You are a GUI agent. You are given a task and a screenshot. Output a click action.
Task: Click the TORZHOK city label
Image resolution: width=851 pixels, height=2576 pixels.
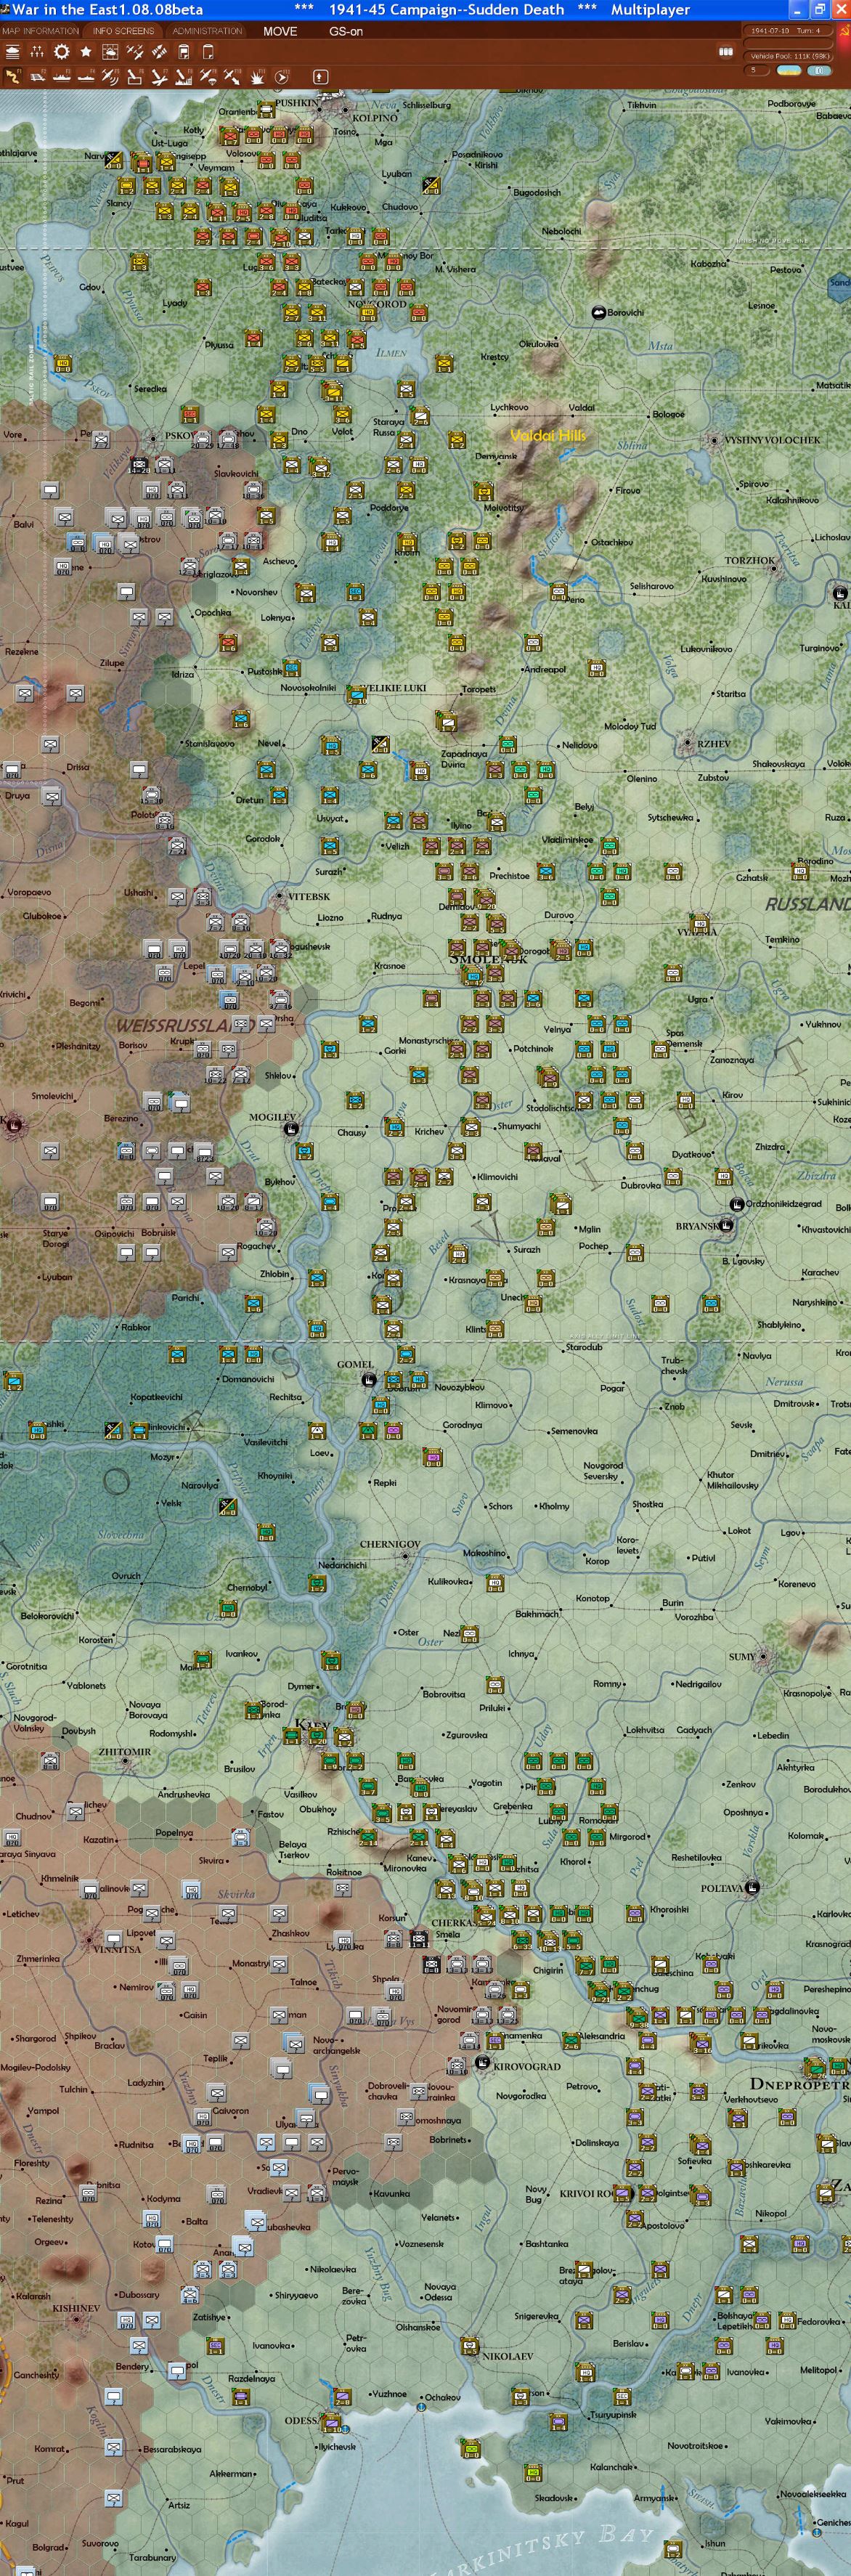[x=750, y=561]
